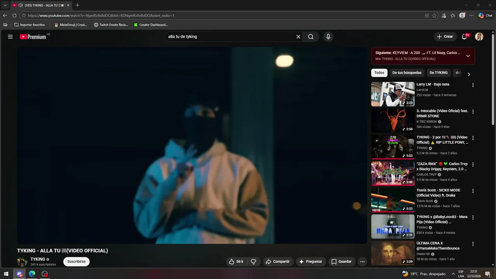Open the tab actions dropdown arrow
Screen dimensions: 496x279
5,5
